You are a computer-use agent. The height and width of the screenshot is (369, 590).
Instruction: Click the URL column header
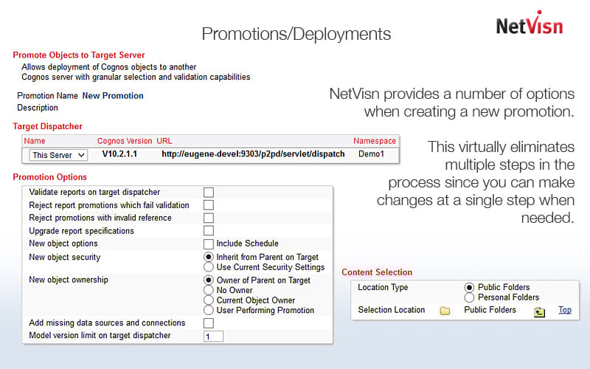[x=164, y=141]
